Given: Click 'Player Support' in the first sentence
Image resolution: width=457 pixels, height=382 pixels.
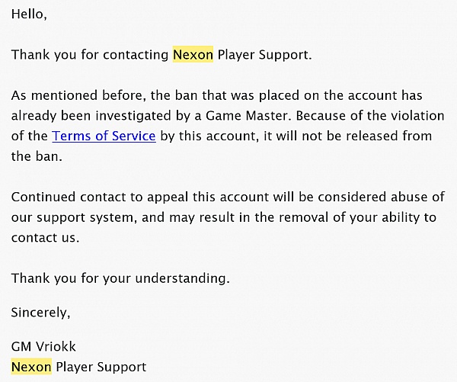Looking at the screenshot, I should [x=264, y=55].
